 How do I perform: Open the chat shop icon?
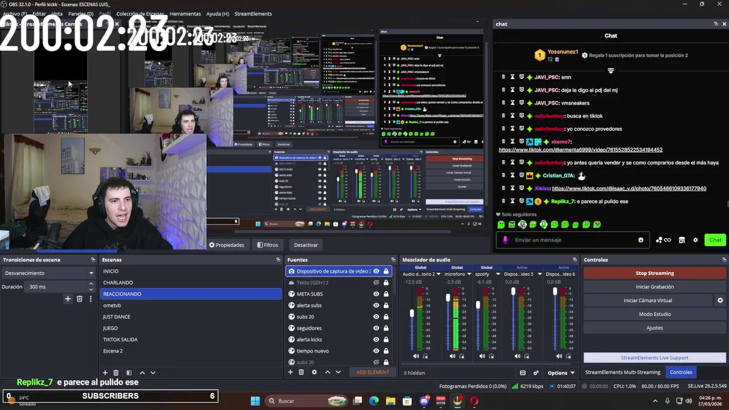pos(682,240)
